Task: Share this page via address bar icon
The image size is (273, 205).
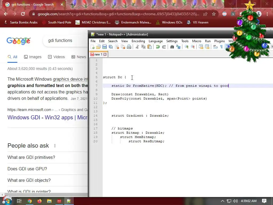Action: click(x=205, y=14)
